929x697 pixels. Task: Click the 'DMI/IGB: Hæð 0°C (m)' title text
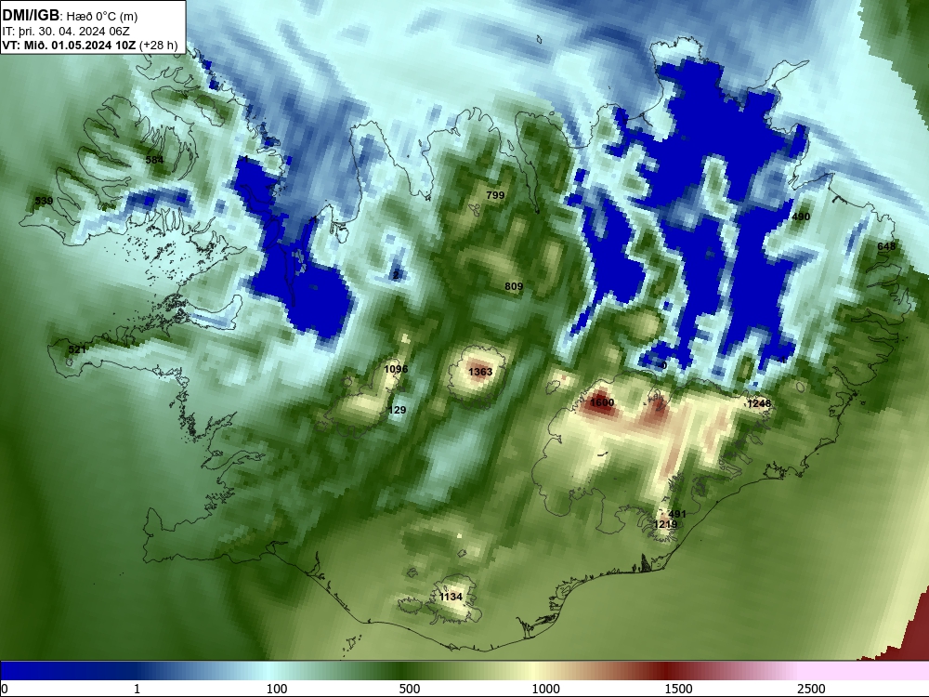[70, 16]
